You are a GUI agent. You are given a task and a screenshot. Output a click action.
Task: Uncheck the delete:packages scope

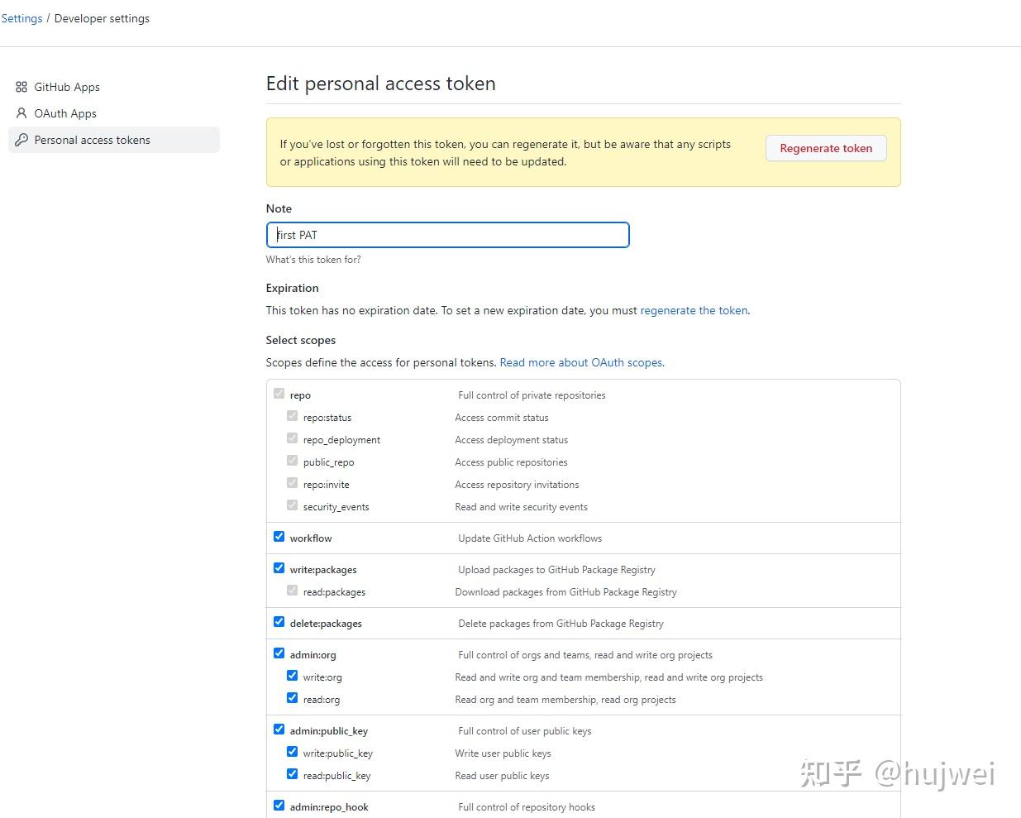[x=279, y=621]
